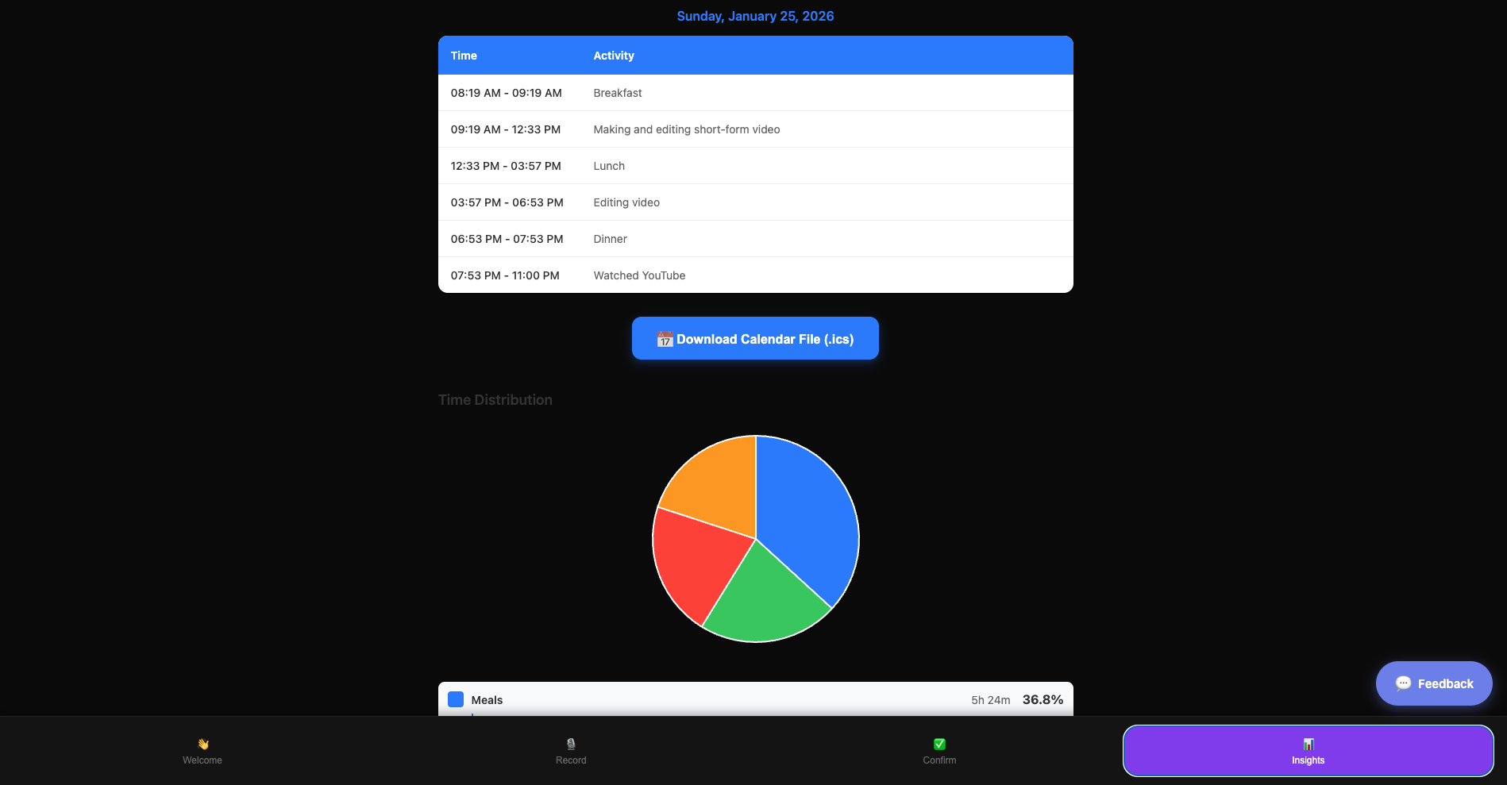This screenshot has height=785, width=1507.
Task: Select the bar chart icon inside Insights button
Action: [1307, 744]
